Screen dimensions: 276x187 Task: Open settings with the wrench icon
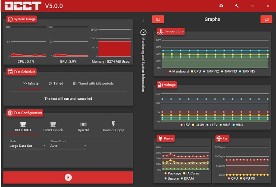[x=237, y=6]
